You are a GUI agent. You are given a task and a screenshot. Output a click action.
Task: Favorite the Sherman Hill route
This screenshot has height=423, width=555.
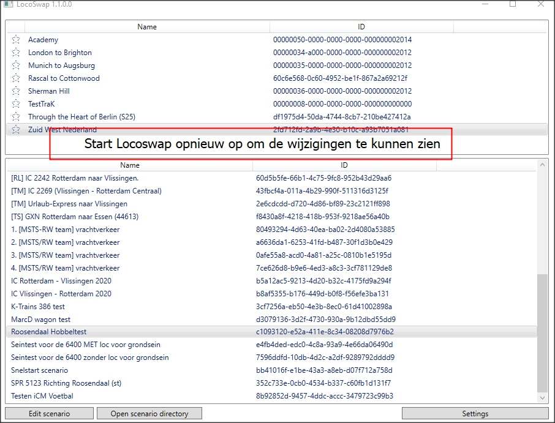point(16,91)
